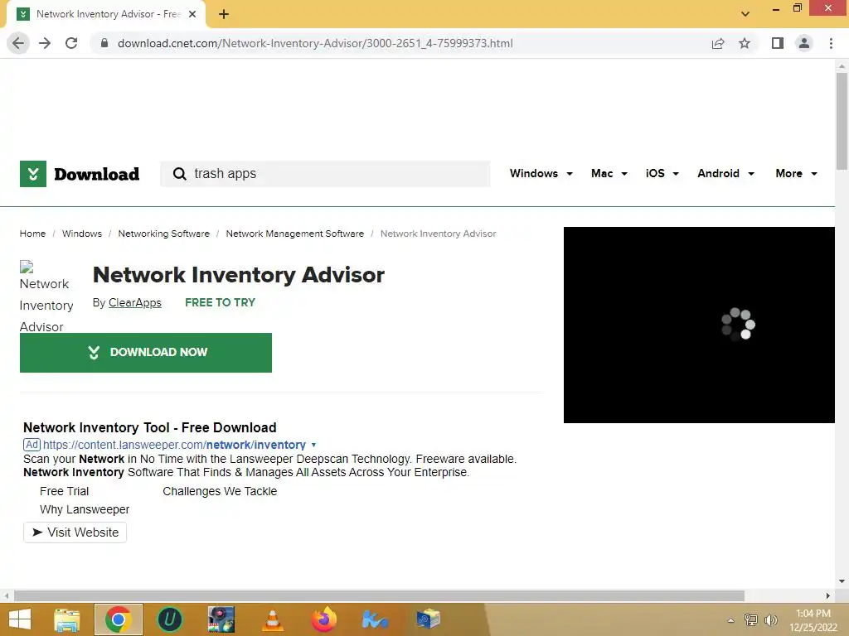This screenshot has height=636, width=849.
Task: Go forward in browser history
Action: [x=45, y=43]
